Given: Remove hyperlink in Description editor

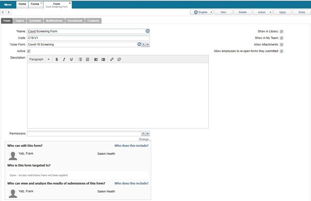Looking at the screenshot, I should (119, 60).
